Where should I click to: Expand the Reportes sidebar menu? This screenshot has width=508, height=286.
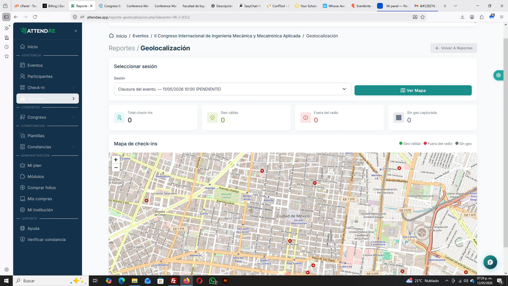click(x=48, y=99)
